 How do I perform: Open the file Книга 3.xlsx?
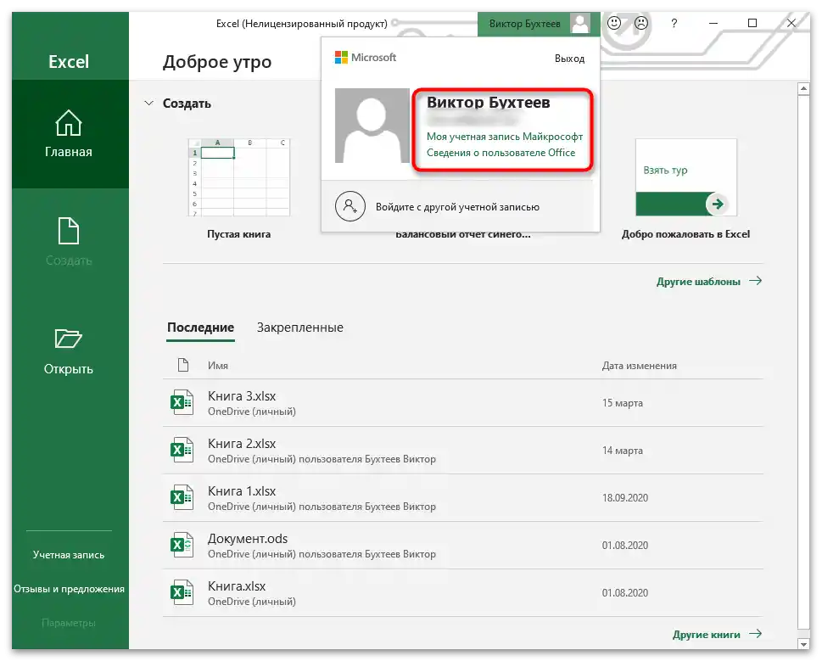463,402
